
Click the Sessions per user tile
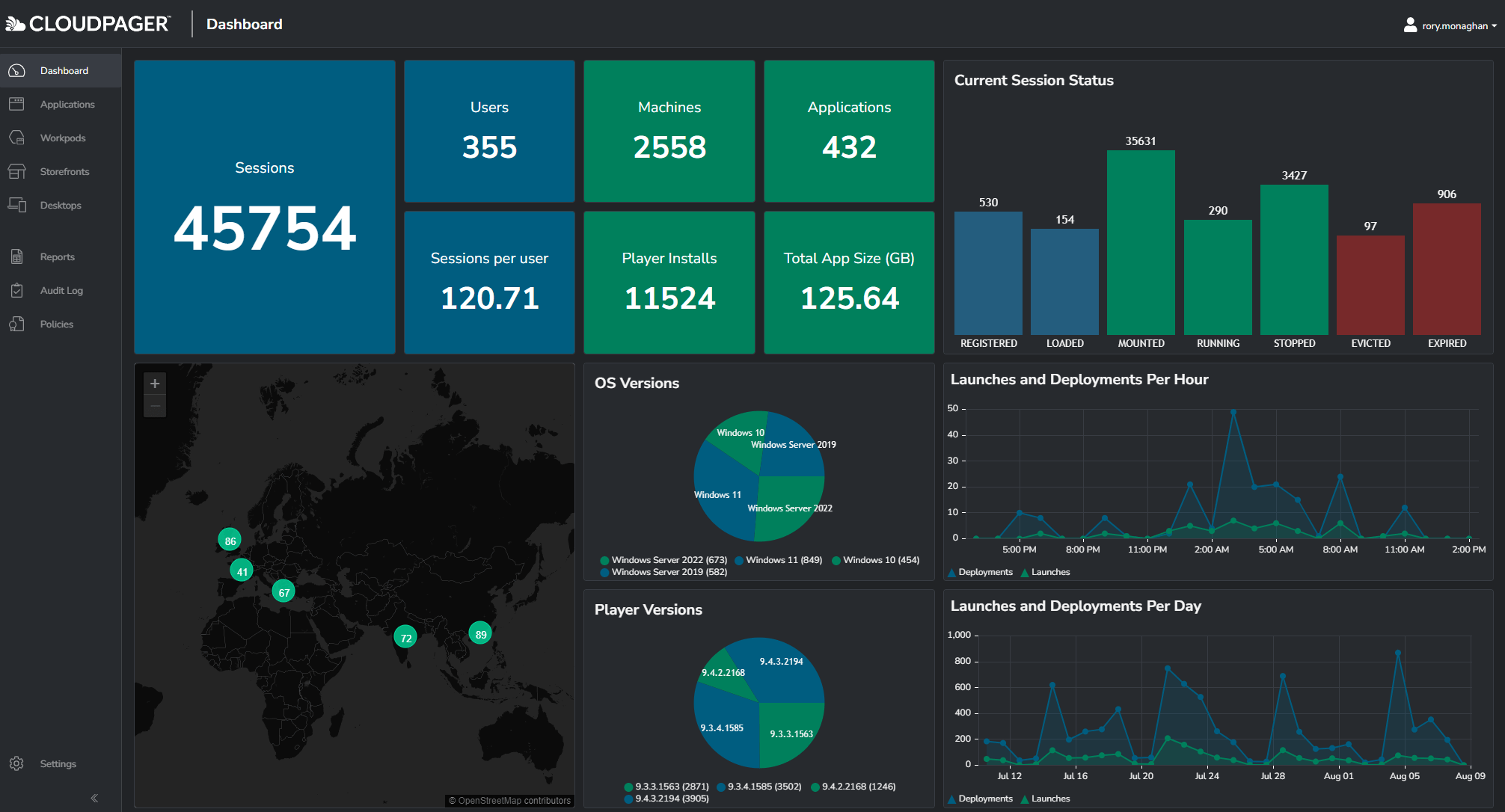click(x=489, y=283)
